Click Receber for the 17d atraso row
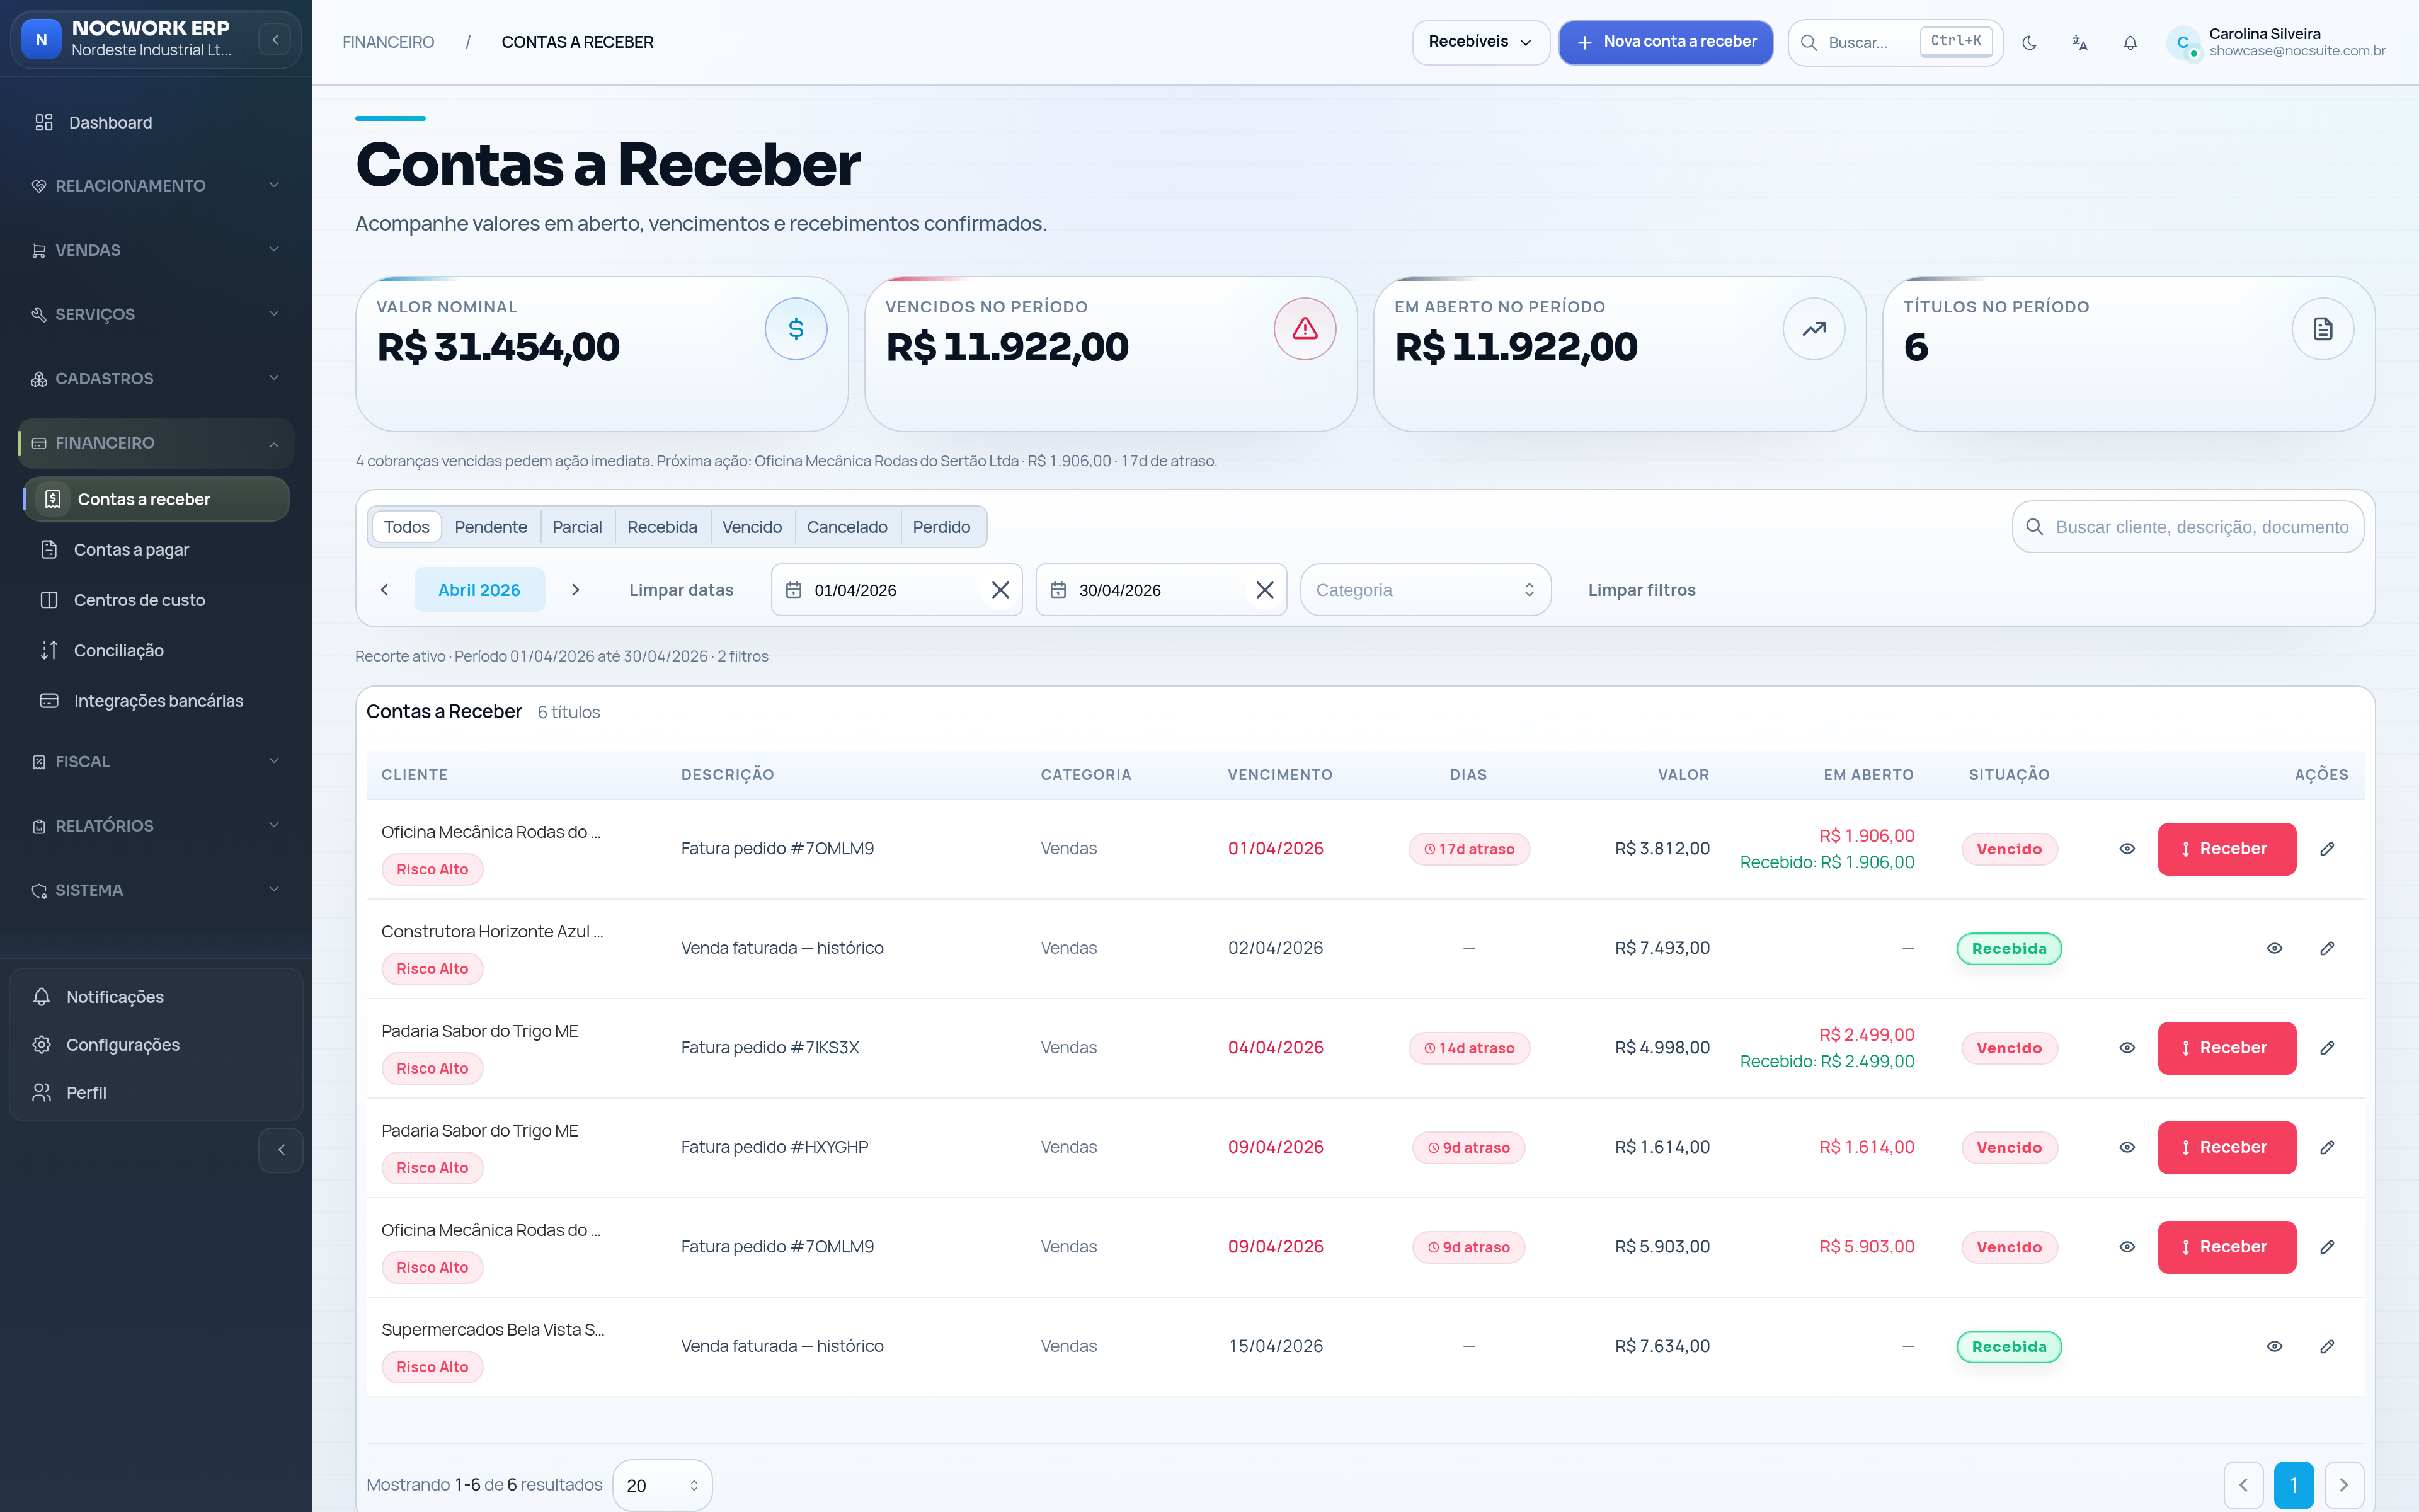Screen dimensions: 2419x1512 (2226, 849)
